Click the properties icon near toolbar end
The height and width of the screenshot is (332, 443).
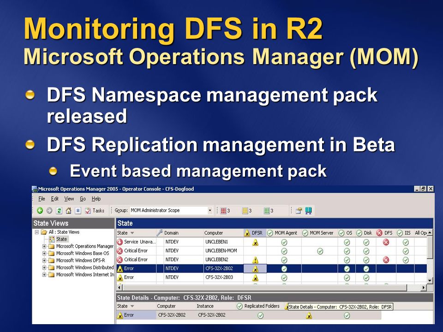[299, 211]
